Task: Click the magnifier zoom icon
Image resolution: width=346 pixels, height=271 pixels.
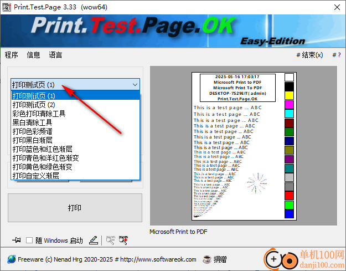Action: [x=110, y=240]
